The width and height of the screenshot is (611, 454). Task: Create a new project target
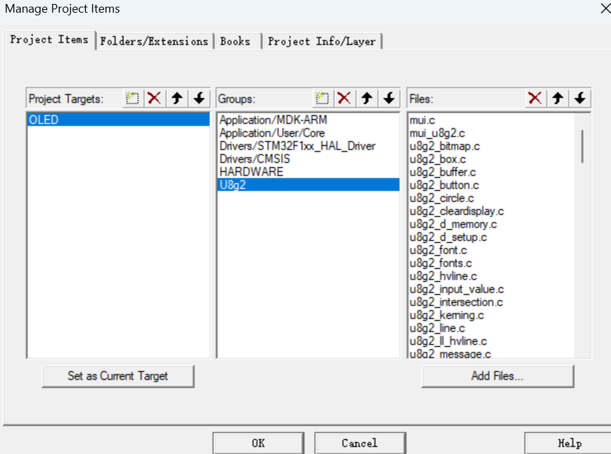tap(133, 98)
